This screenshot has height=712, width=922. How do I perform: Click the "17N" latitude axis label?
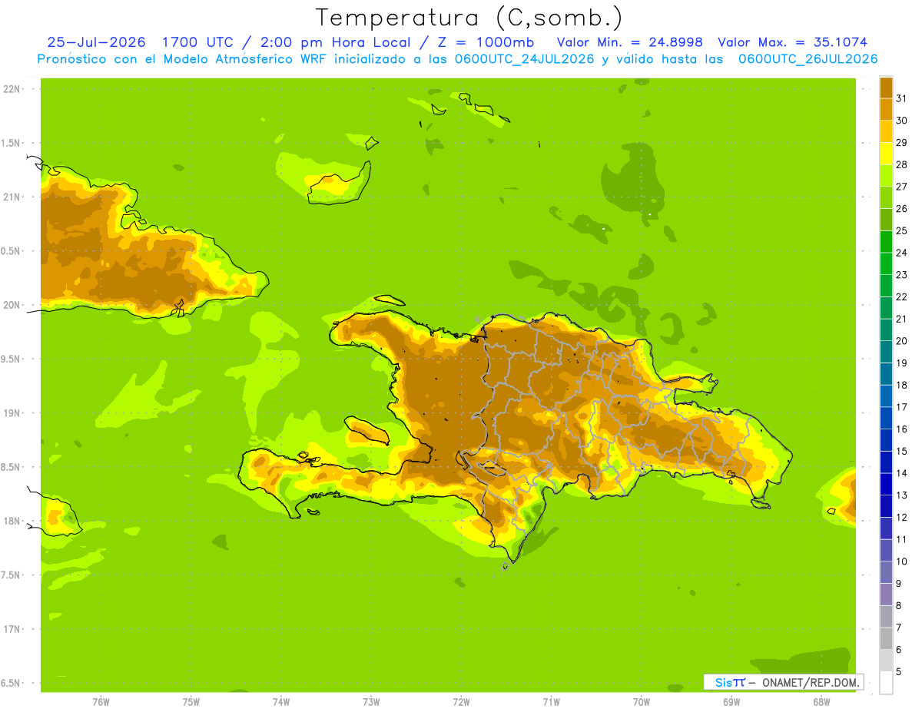(12, 629)
